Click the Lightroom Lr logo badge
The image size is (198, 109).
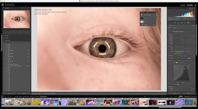[x=3, y=5]
